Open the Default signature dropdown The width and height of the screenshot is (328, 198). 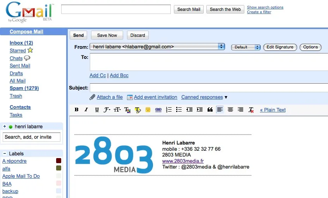(x=246, y=47)
